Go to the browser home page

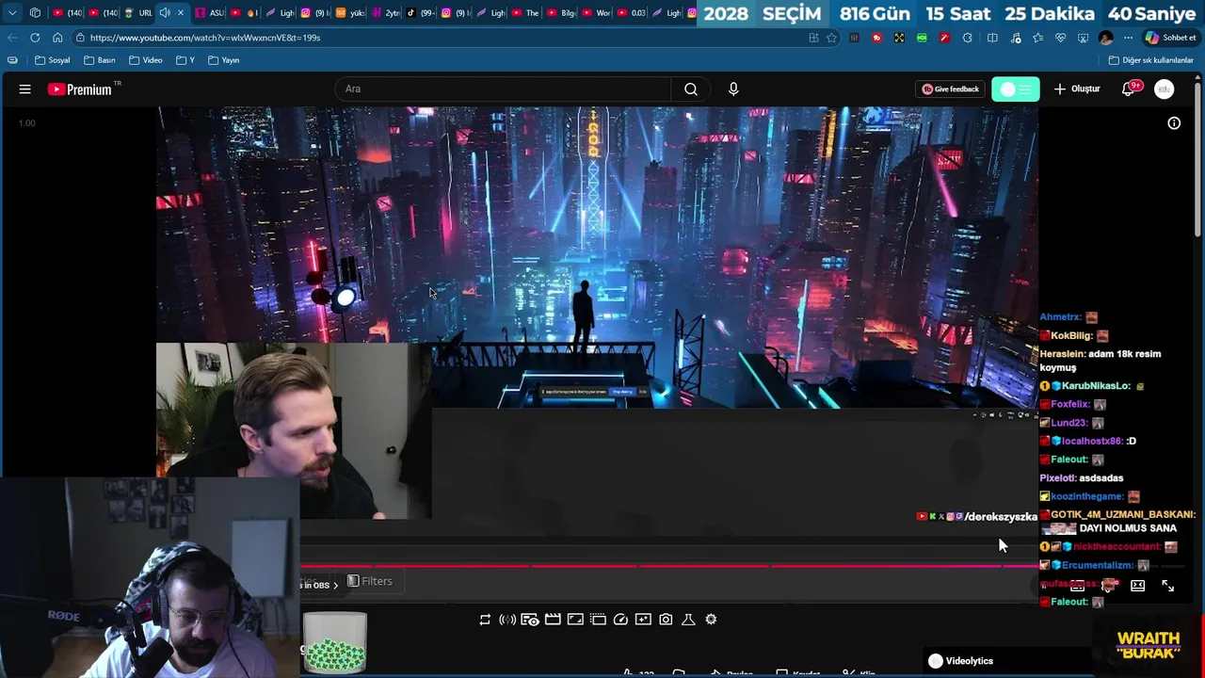click(x=57, y=38)
